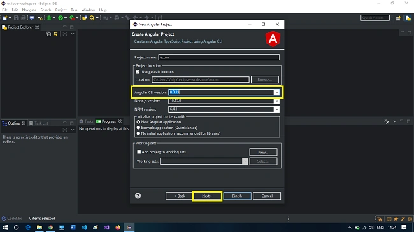Click the Back button
Screen dimensions: 414x232
pyautogui.click(x=179, y=196)
